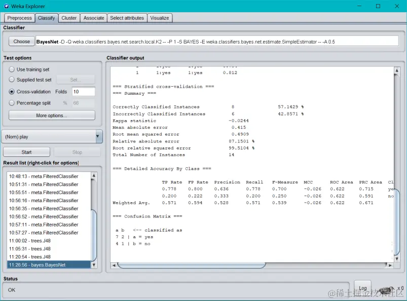Click the Set... test set button
This screenshot has height=301, width=407.
[76, 80]
